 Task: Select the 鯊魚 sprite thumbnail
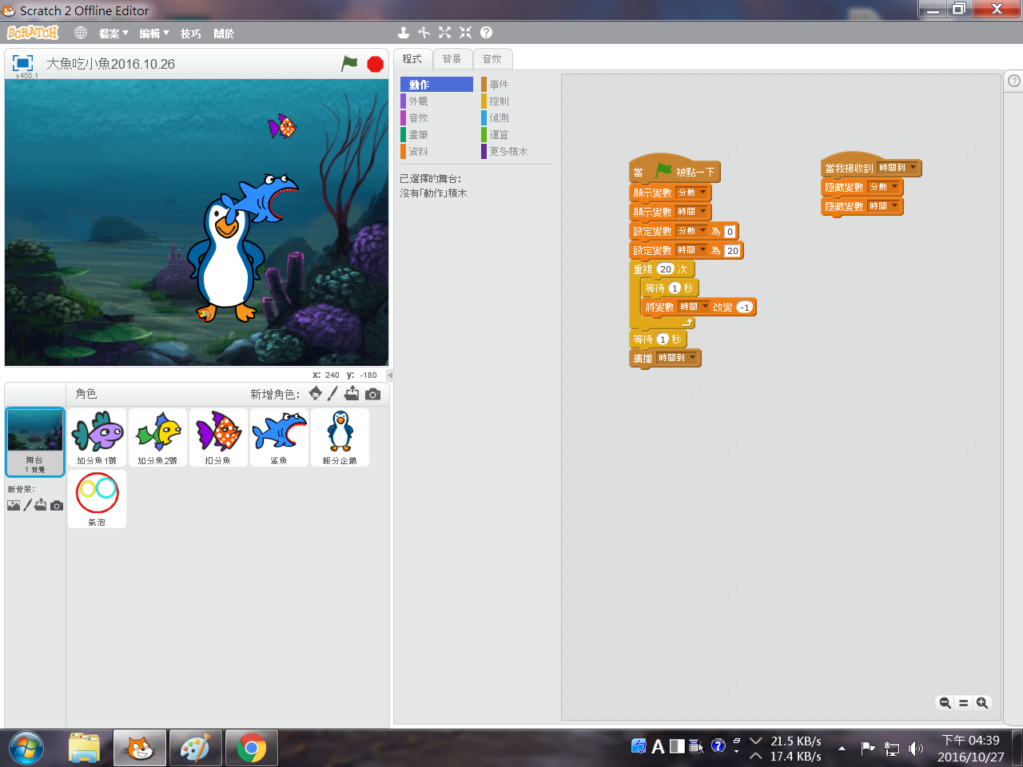(279, 437)
